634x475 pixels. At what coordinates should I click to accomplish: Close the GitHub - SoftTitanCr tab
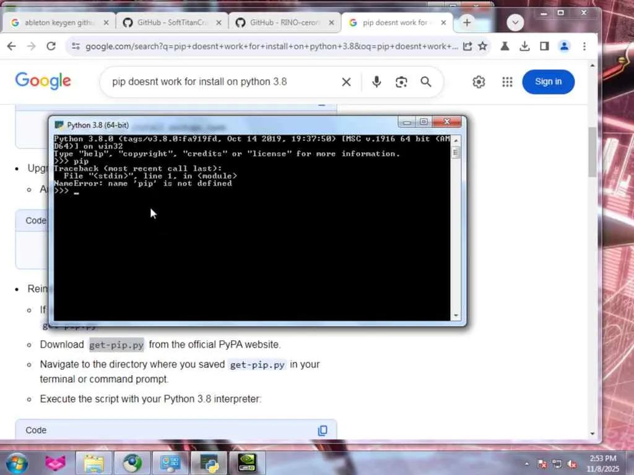(x=219, y=23)
